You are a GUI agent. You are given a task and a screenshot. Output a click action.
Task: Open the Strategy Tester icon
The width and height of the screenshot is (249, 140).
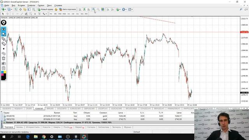(x=34, y=9)
